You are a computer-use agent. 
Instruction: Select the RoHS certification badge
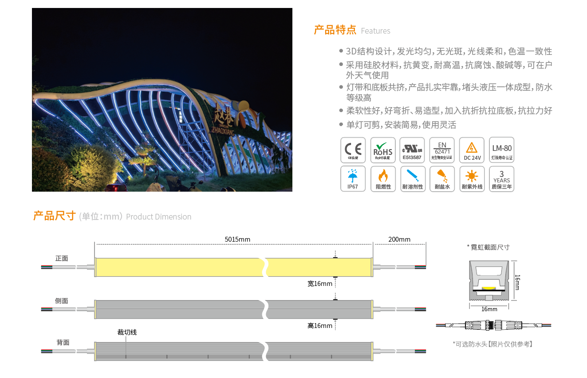383,150
